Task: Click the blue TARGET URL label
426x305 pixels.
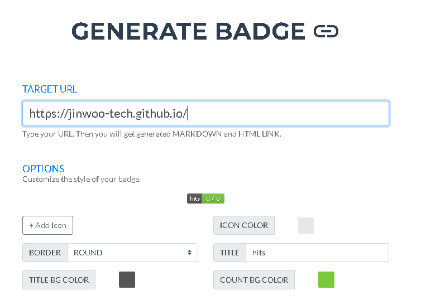Action: (50, 89)
